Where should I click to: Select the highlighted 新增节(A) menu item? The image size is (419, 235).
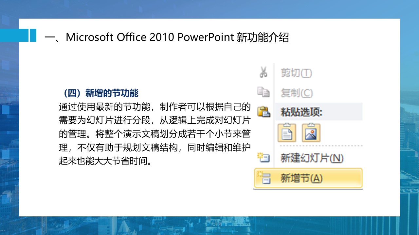coord(301,179)
